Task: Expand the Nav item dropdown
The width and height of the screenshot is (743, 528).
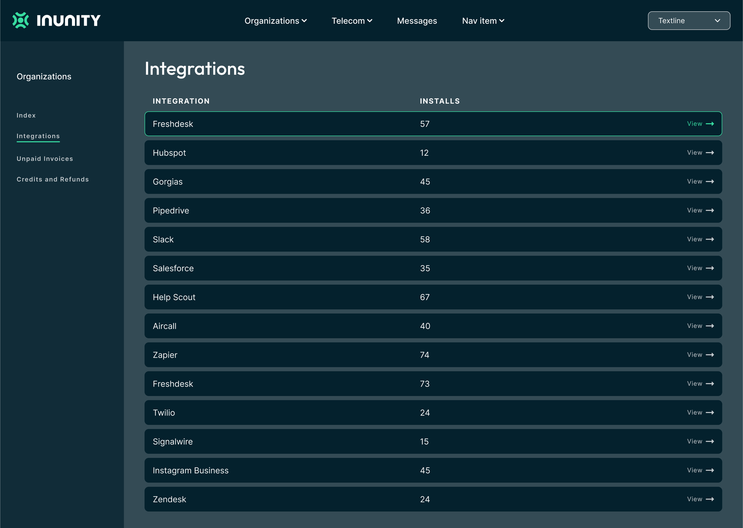Action: tap(483, 21)
